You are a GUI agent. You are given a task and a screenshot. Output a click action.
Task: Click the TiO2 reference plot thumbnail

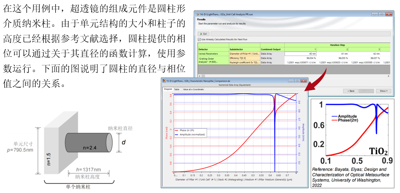point(352,132)
